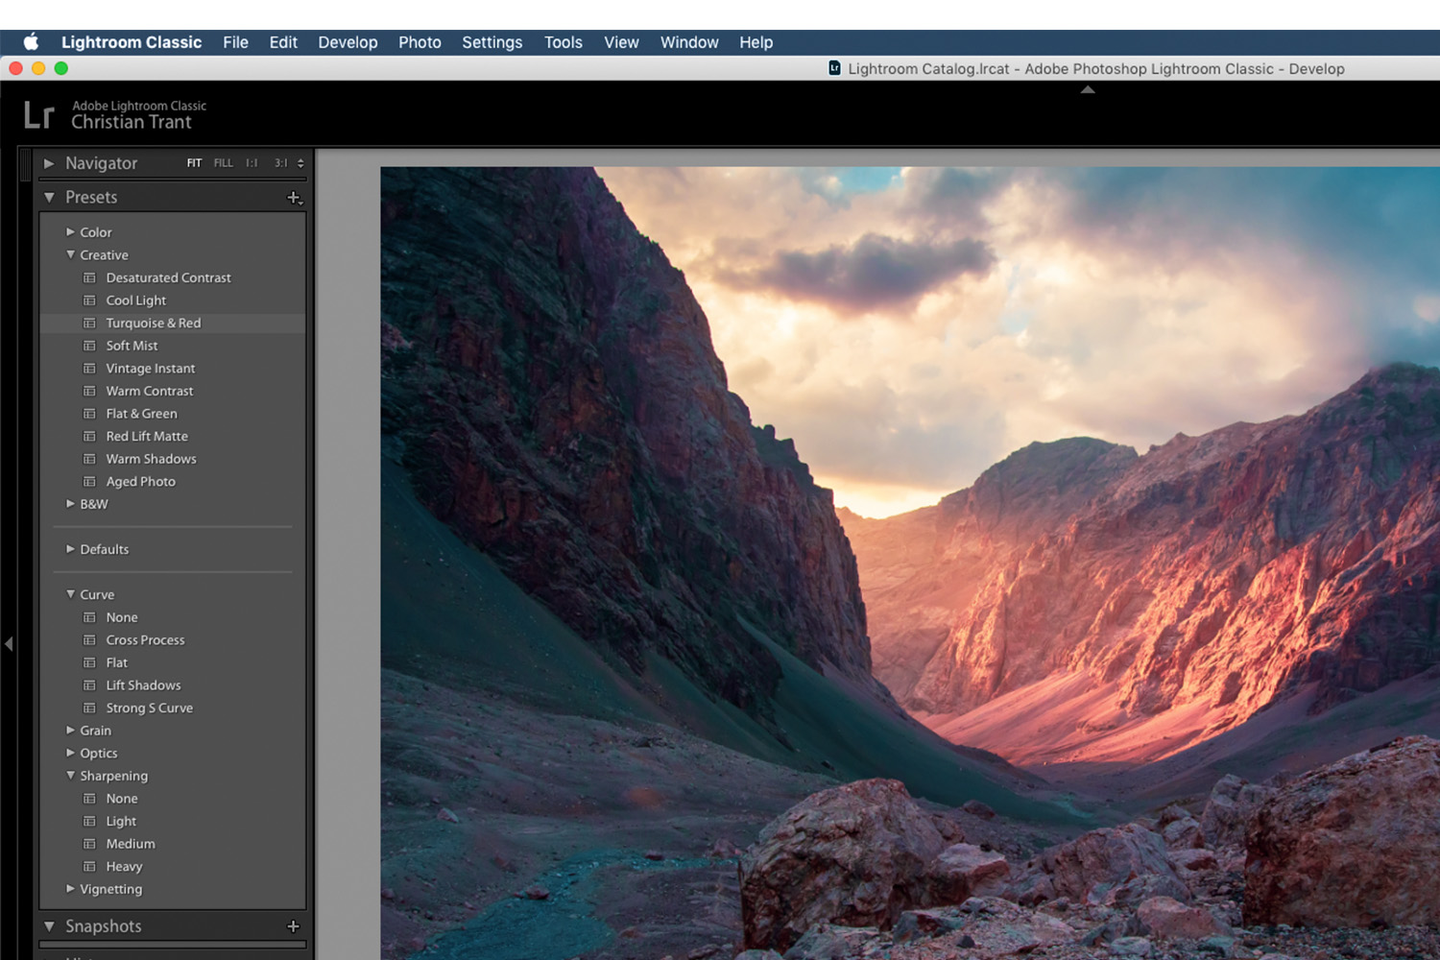Set Navigator zoom to FIT
The width and height of the screenshot is (1440, 960).
[194, 163]
